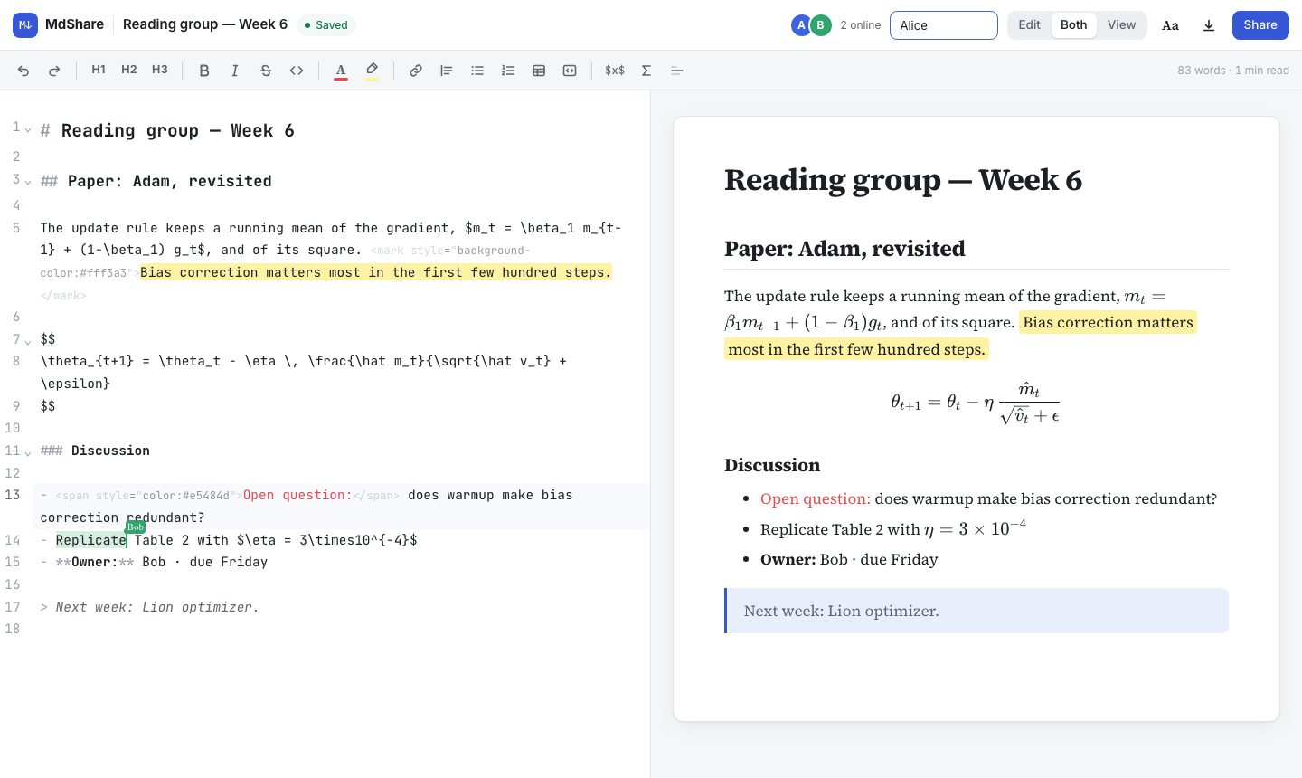Toggle italic formatting
The width and height of the screenshot is (1302, 778).
click(235, 71)
